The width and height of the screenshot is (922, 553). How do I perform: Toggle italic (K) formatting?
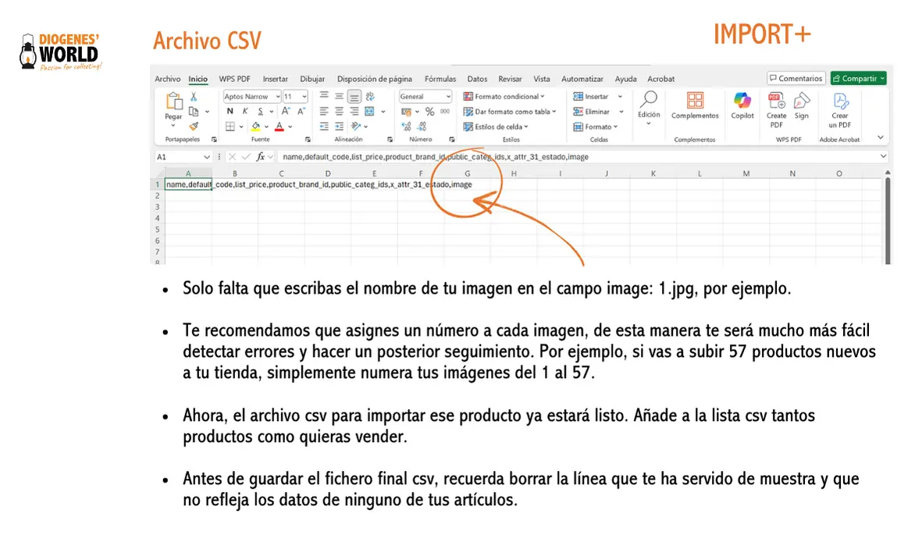point(245,112)
